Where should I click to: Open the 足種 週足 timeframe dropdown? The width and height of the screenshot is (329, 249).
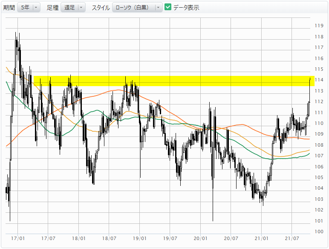point(73,8)
